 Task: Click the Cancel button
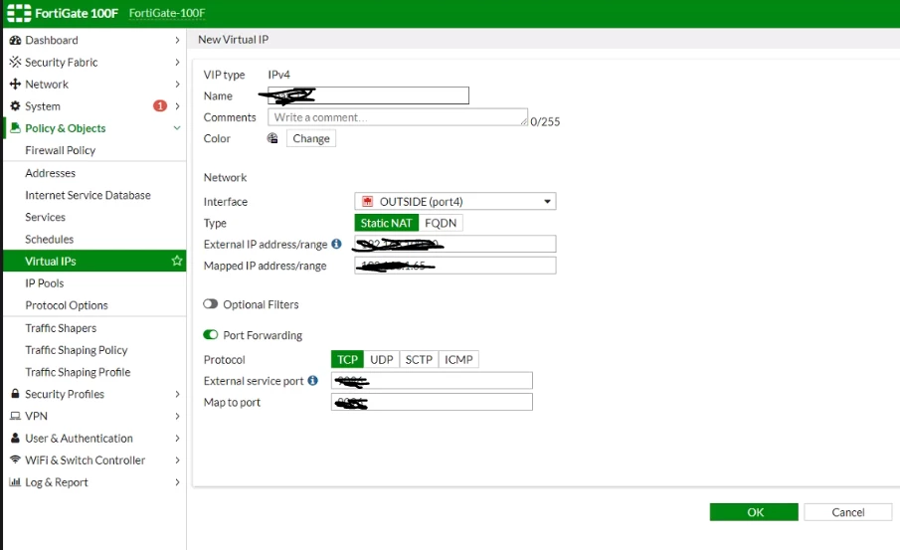847,512
